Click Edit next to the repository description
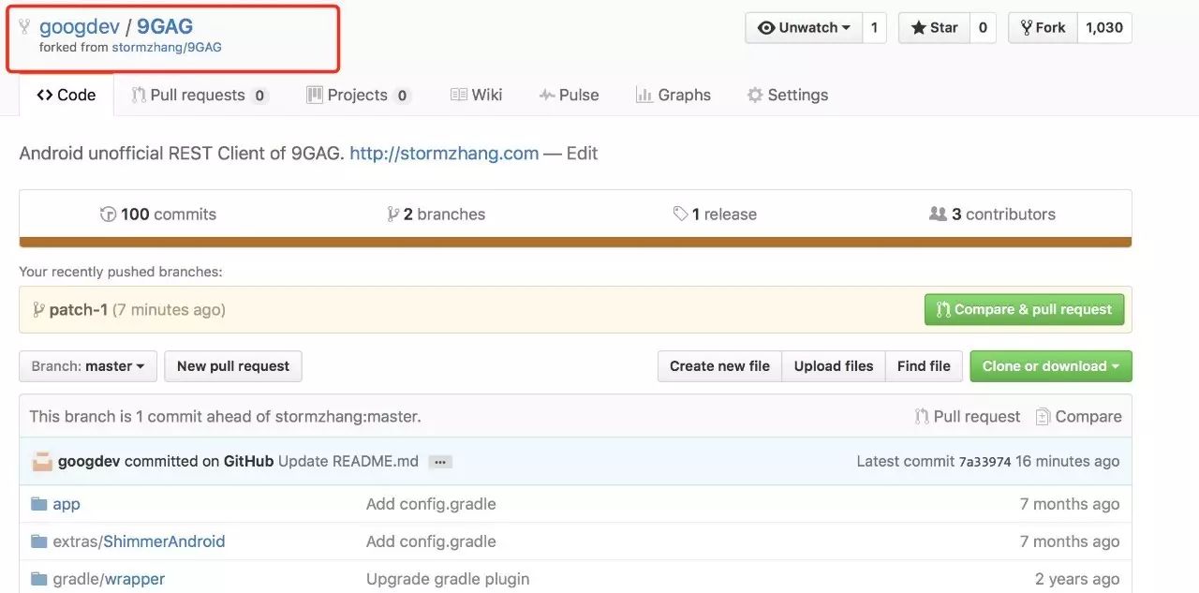 pos(582,154)
